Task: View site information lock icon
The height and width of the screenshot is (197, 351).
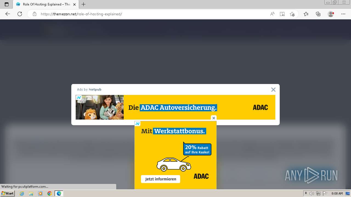Action: 35,14
